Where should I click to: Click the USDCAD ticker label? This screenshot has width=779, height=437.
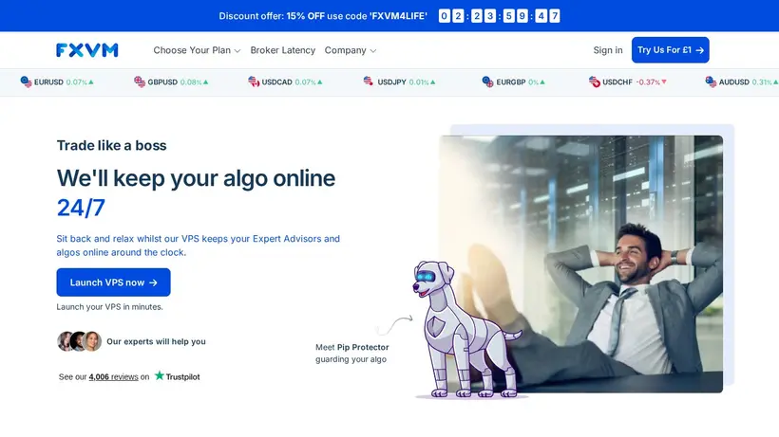pos(276,82)
